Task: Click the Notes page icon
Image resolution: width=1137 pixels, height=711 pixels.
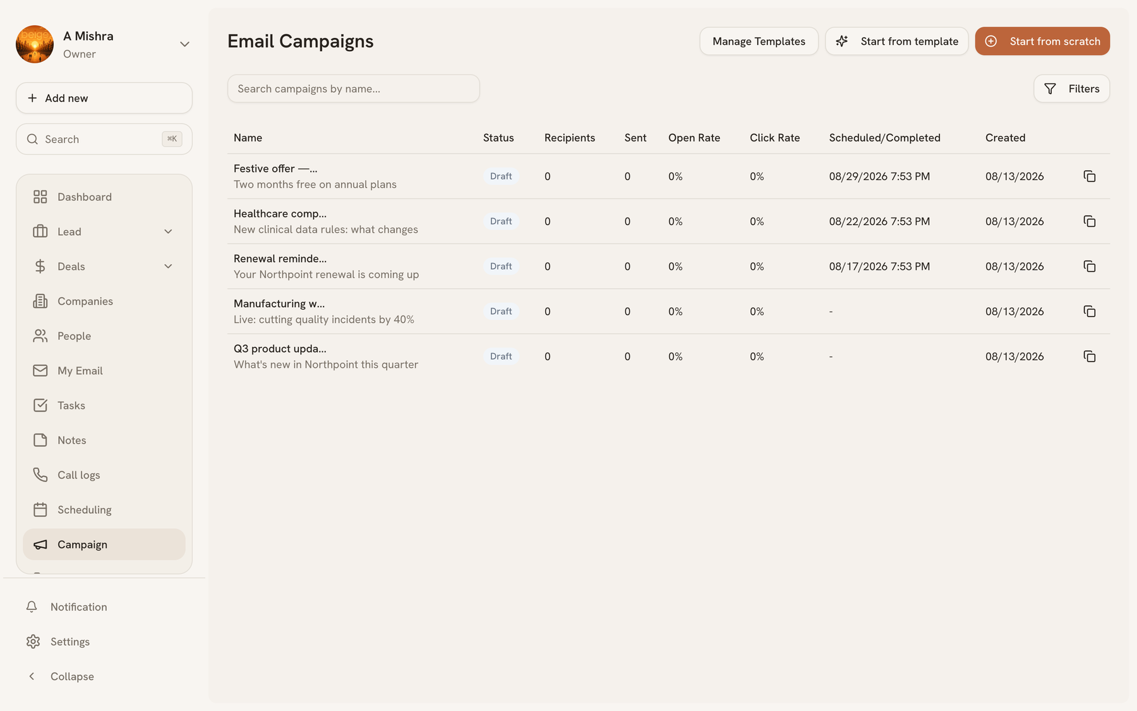Action: click(x=40, y=440)
